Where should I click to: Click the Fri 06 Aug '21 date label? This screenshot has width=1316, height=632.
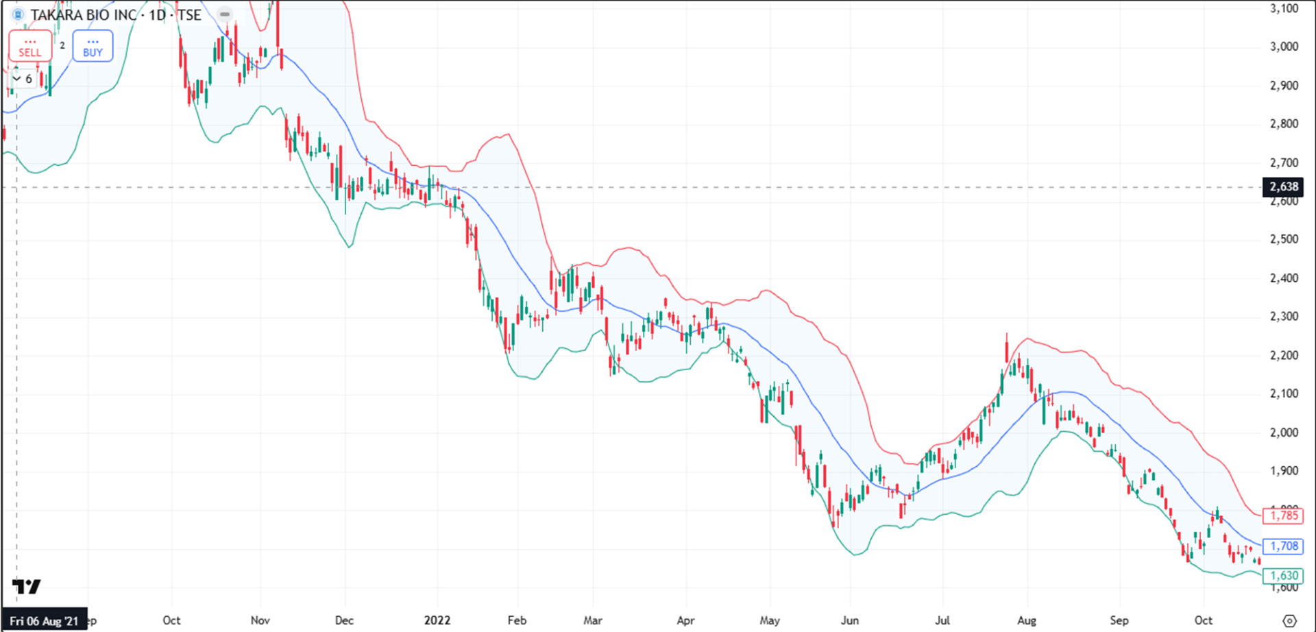[45, 621]
